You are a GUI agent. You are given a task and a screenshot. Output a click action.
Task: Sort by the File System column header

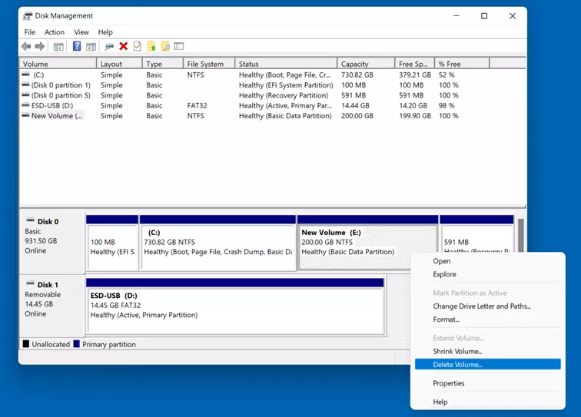tap(209, 64)
